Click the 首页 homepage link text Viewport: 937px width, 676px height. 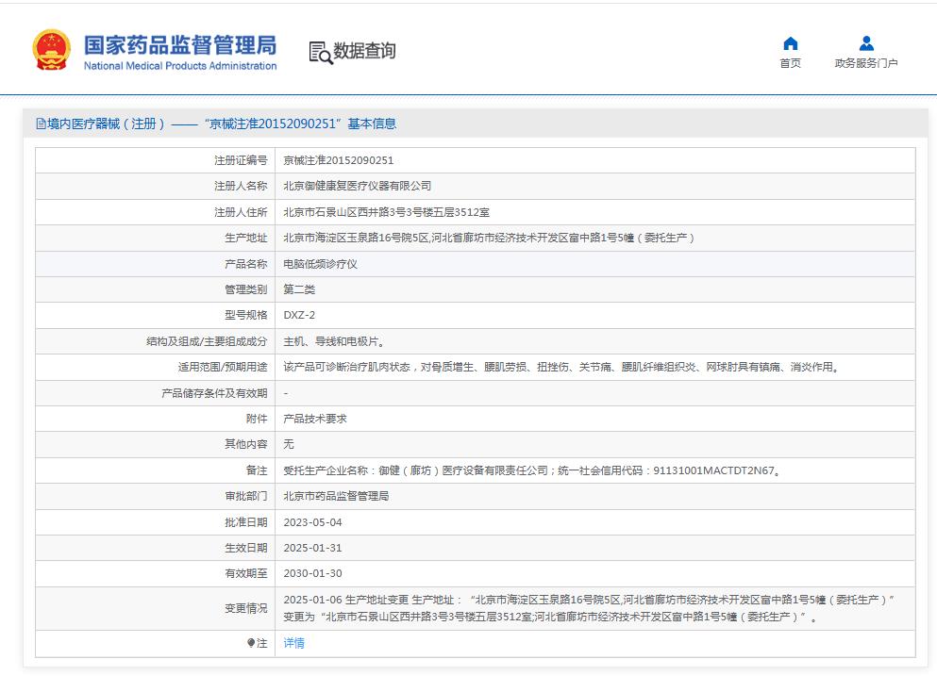point(790,61)
